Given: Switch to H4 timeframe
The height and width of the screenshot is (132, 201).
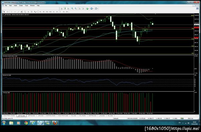Looking at the screenshot, I should (57, 12).
